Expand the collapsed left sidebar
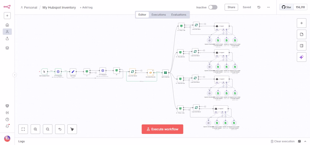Image resolution: width=310 pixels, height=145 pixels. coord(15,75)
